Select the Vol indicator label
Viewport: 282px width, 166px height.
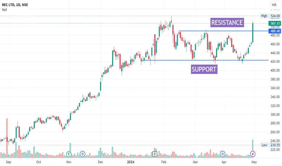coord(4,10)
